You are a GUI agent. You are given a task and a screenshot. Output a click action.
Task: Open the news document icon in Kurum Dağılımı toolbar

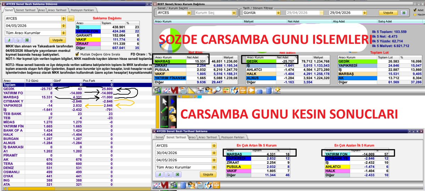click(183, 90)
